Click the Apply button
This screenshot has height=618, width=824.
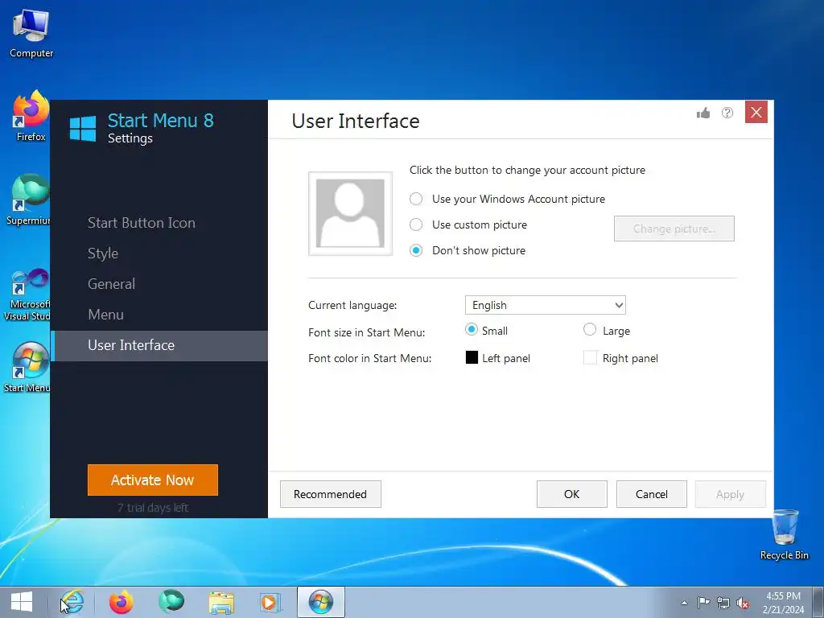pos(731,494)
